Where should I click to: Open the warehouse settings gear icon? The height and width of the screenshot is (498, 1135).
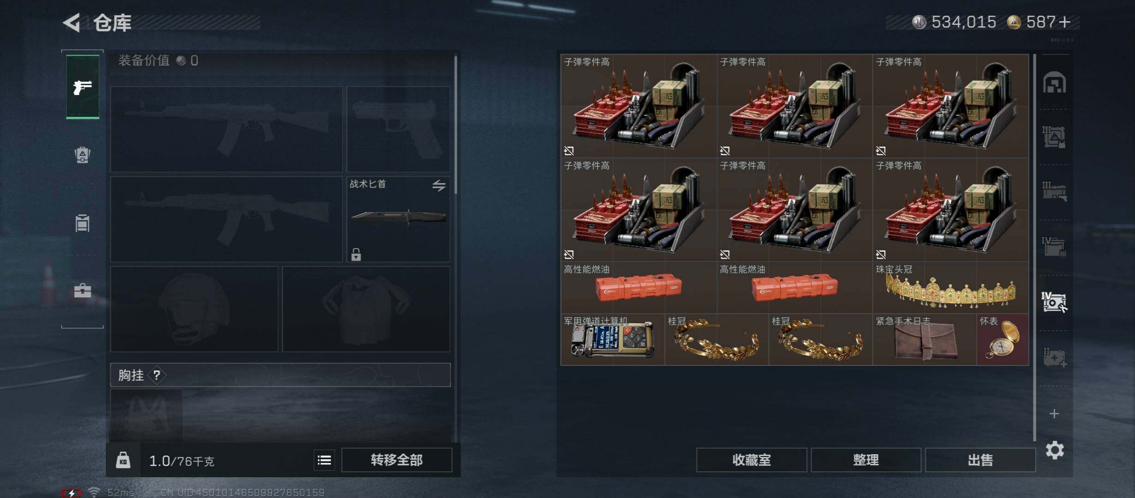pyautogui.click(x=1055, y=450)
